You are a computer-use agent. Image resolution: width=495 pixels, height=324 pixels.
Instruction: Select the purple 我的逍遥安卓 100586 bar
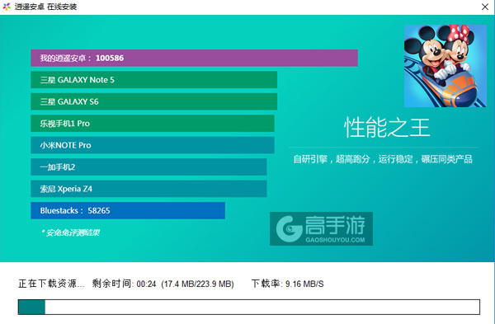click(194, 58)
